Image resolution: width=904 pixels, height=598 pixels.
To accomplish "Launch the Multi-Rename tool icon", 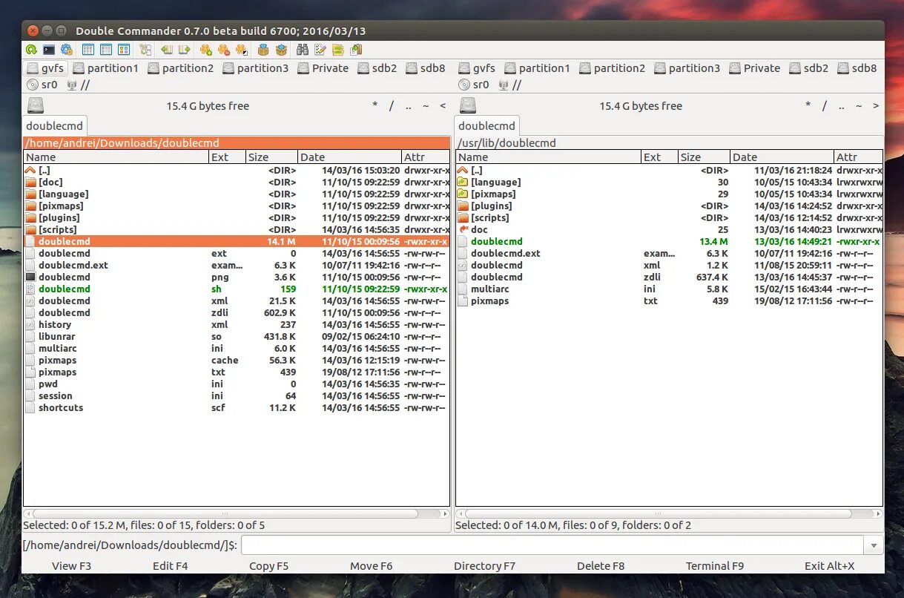I will (x=320, y=50).
